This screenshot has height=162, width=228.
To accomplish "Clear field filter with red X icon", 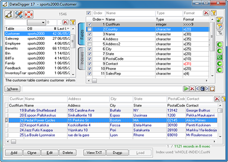I will [x=206, y=13].
